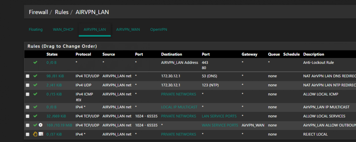Viewport: 356px width, 142px height.
Task: Click the Rules breadcrumb link
Action: (62, 12)
